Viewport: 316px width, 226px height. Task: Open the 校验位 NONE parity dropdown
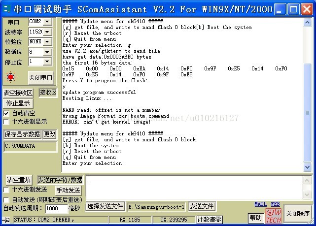(47, 42)
